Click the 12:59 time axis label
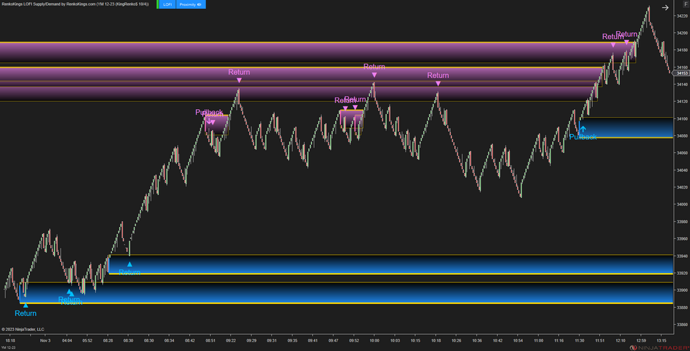 pos(641,340)
